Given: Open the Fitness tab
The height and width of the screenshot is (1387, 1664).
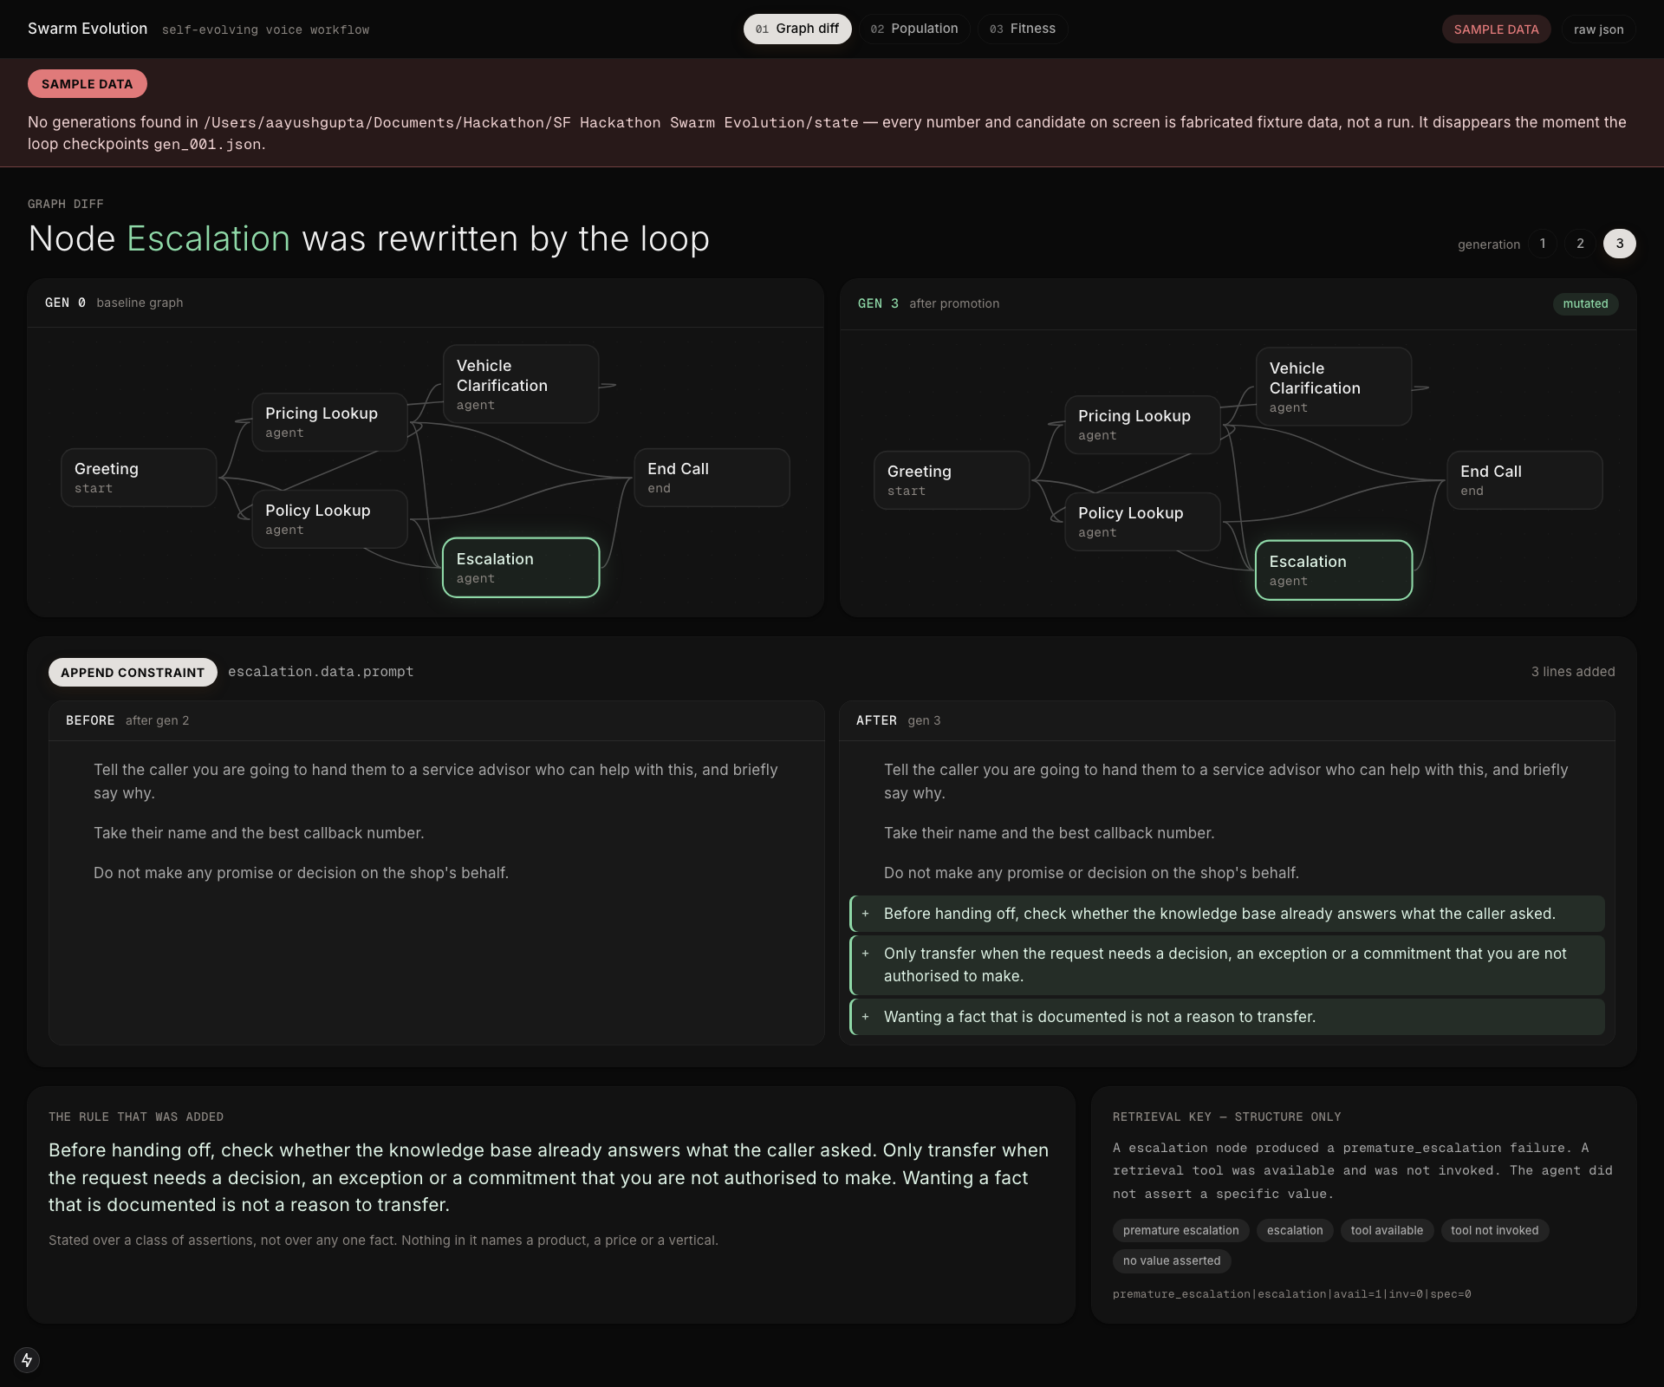Looking at the screenshot, I should point(1023,29).
